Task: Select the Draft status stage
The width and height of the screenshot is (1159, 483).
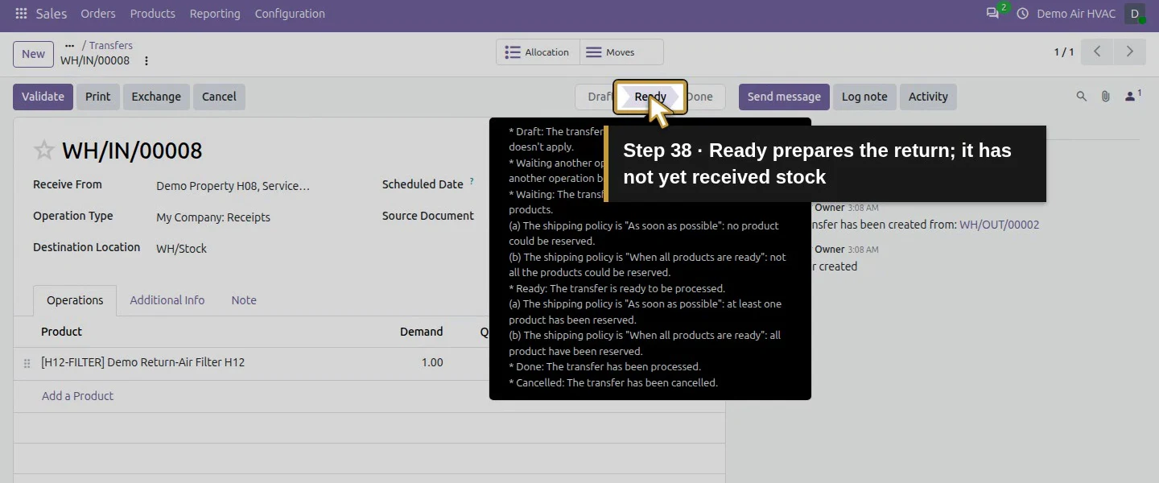Action: click(x=596, y=97)
